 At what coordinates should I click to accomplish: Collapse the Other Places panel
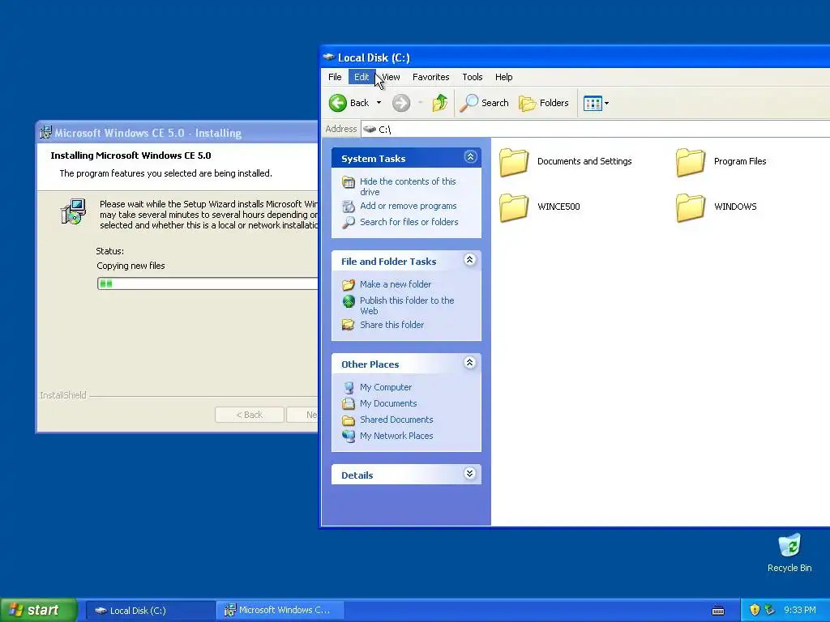point(470,363)
